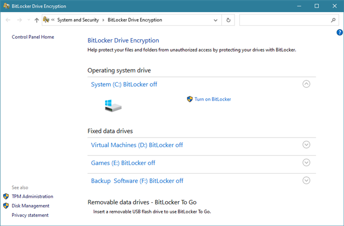Screen dimensions: 344x226
Task: Click Turn on BitLocker link
Action: [x=212, y=100]
